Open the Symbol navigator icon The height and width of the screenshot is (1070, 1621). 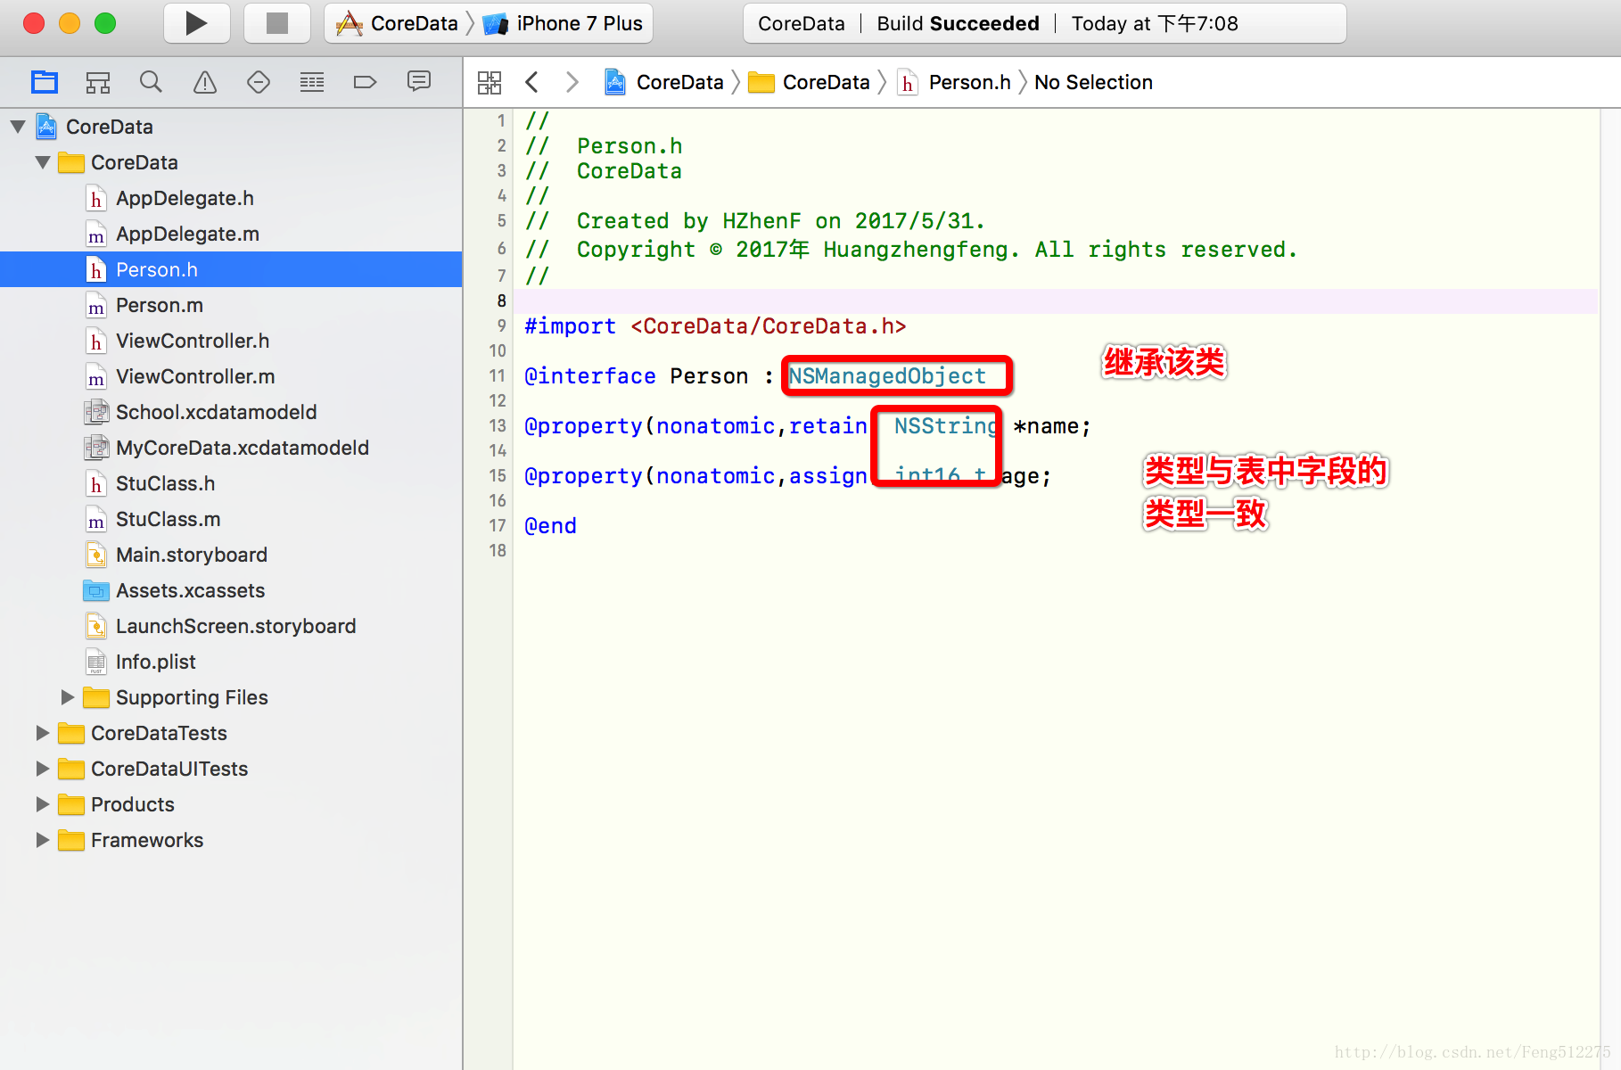(98, 82)
